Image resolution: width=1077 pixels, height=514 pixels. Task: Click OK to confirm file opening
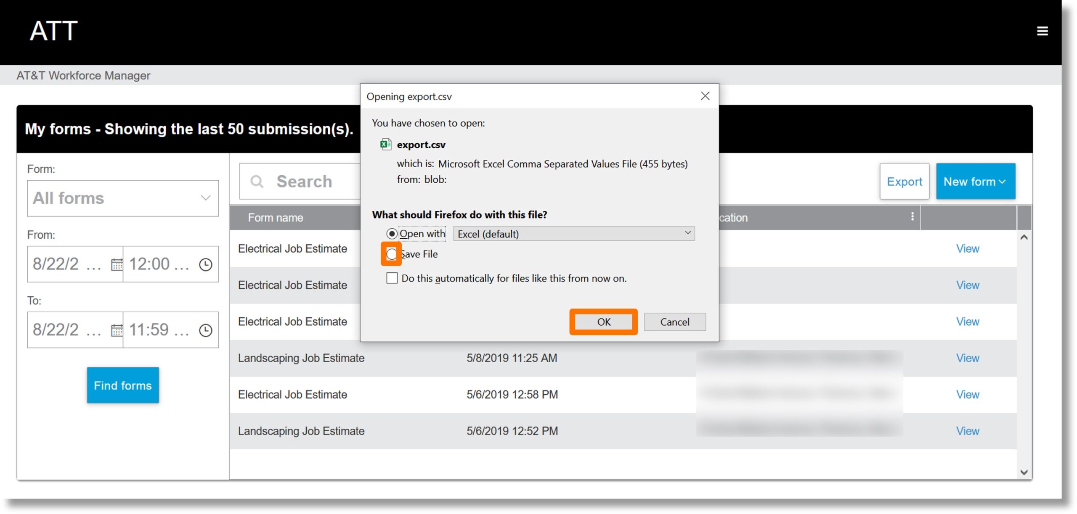pos(602,321)
